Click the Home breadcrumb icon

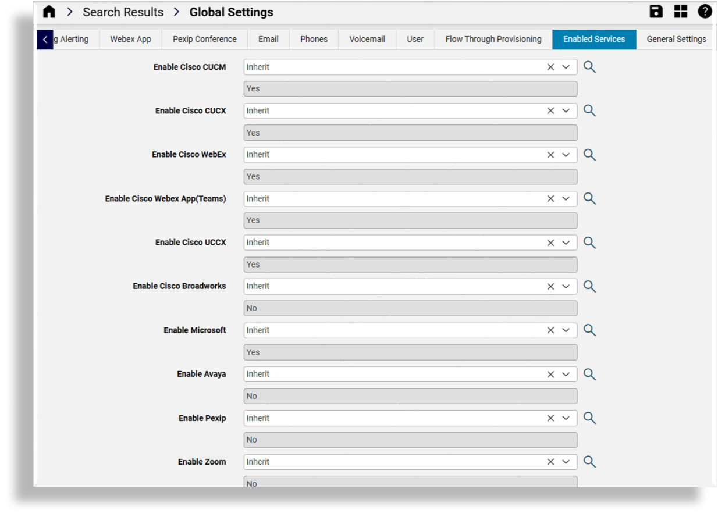(x=48, y=11)
